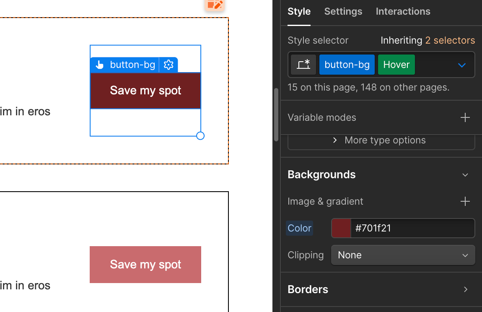
Task: Open the style selector dropdown chevron
Action: click(x=461, y=65)
